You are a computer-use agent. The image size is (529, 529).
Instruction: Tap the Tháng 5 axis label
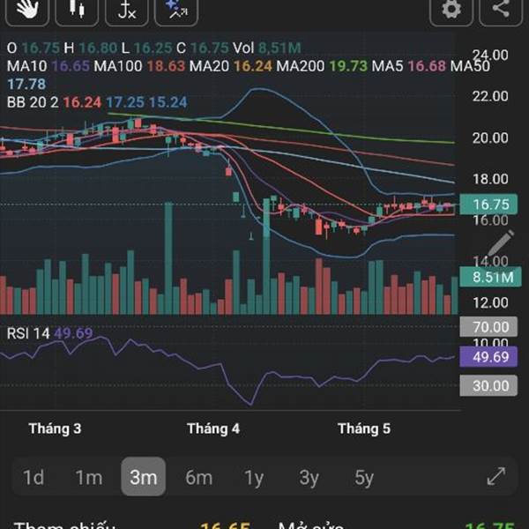click(364, 428)
